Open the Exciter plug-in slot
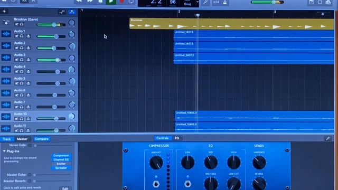This screenshot has width=338, height=190. pyautogui.click(x=61, y=164)
